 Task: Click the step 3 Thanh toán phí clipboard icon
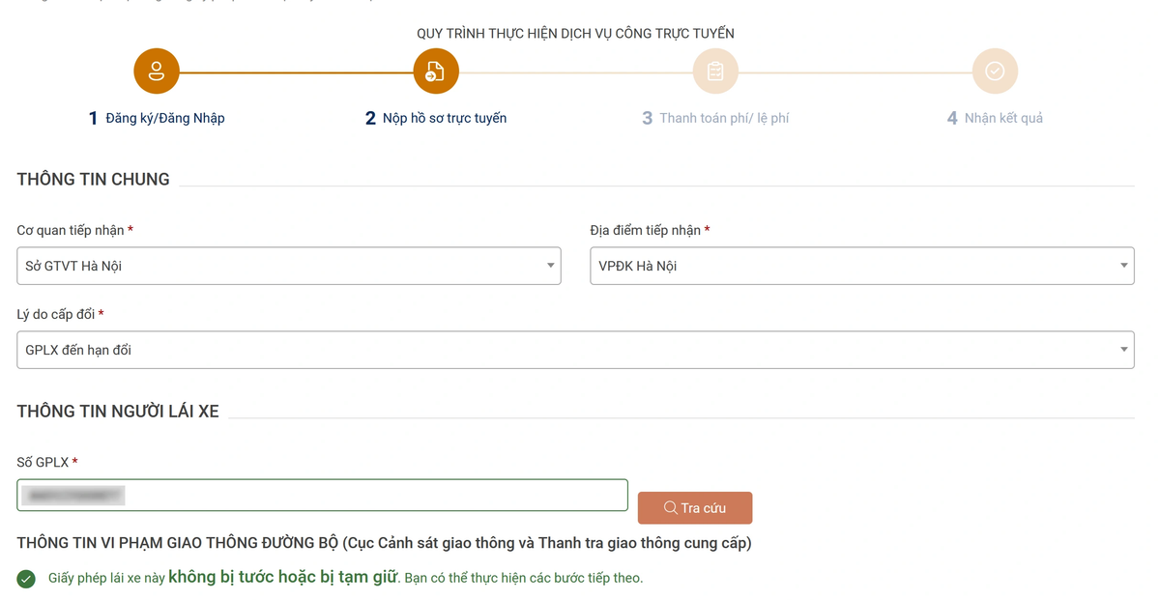pos(714,71)
